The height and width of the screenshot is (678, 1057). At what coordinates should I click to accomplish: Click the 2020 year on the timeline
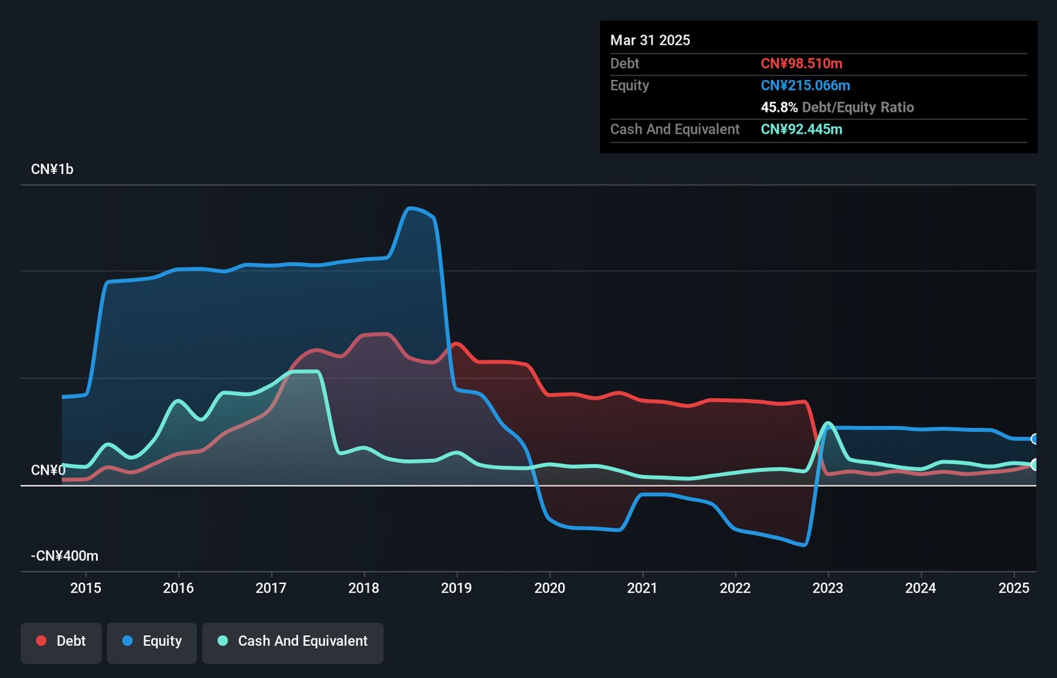pos(550,588)
